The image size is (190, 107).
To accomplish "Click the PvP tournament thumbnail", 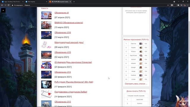I will coord(46,84).
